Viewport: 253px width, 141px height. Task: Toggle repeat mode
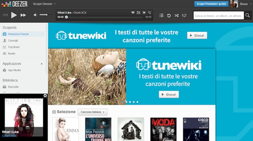169,15
